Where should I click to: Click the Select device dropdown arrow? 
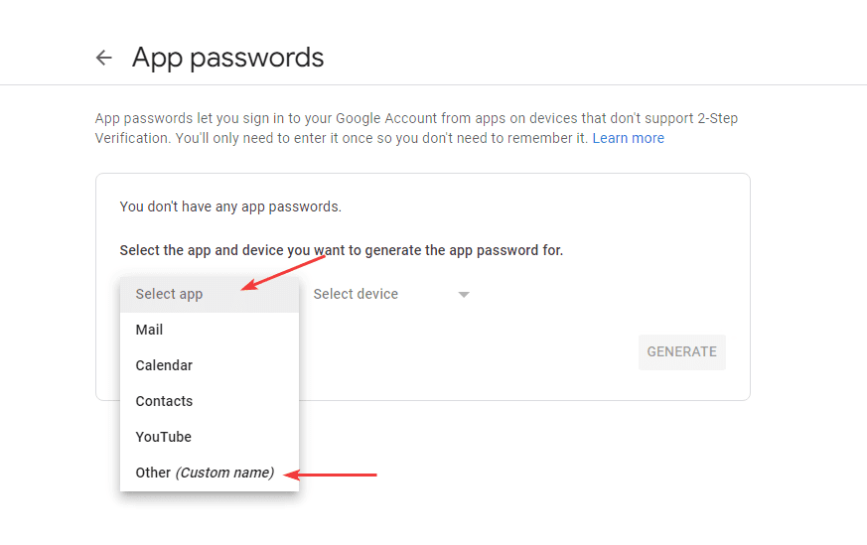463,295
